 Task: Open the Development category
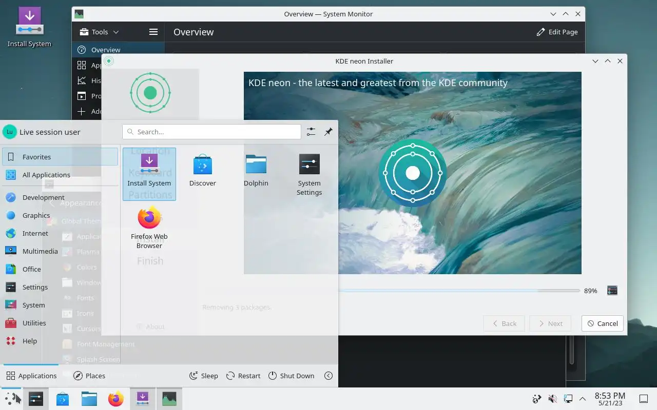click(x=60, y=197)
